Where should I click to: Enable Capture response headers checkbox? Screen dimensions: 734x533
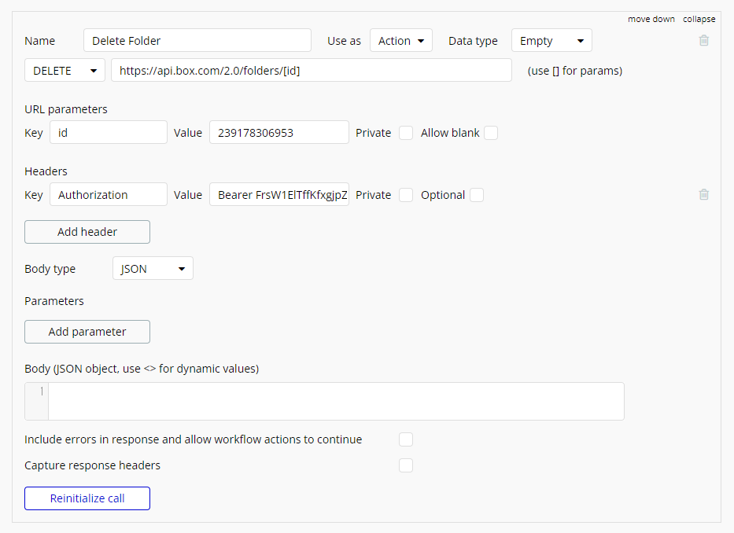[x=406, y=465]
